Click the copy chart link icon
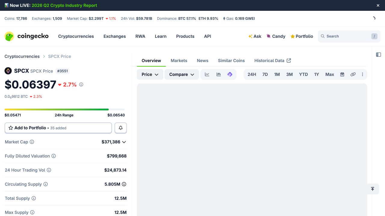This screenshot has width=385, height=216. click(353, 74)
